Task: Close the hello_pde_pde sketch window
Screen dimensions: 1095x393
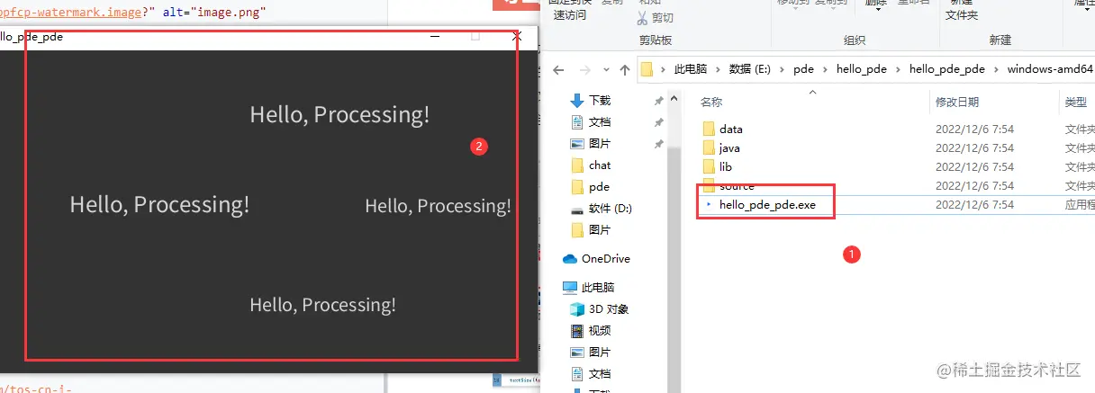Action: click(517, 37)
